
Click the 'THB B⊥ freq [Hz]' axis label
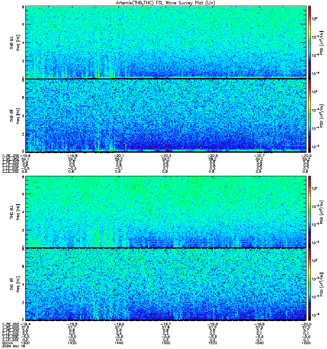pyautogui.click(x=15, y=42)
